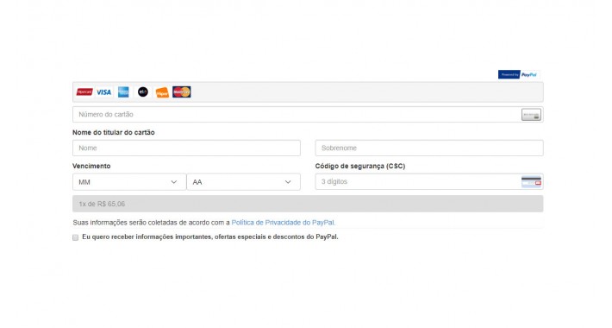Click the American Express card logo

point(123,91)
